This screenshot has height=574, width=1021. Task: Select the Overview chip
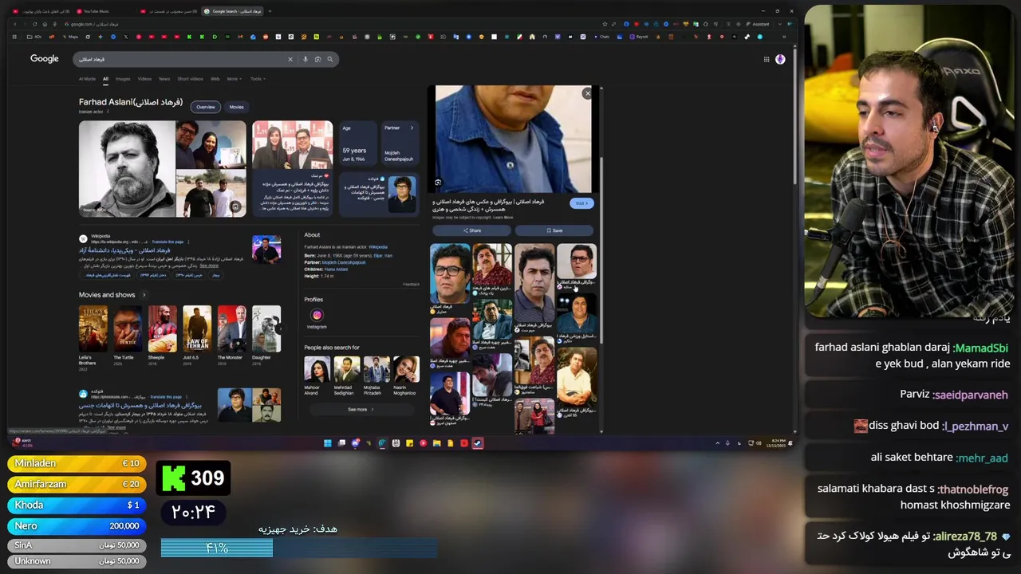click(x=206, y=107)
